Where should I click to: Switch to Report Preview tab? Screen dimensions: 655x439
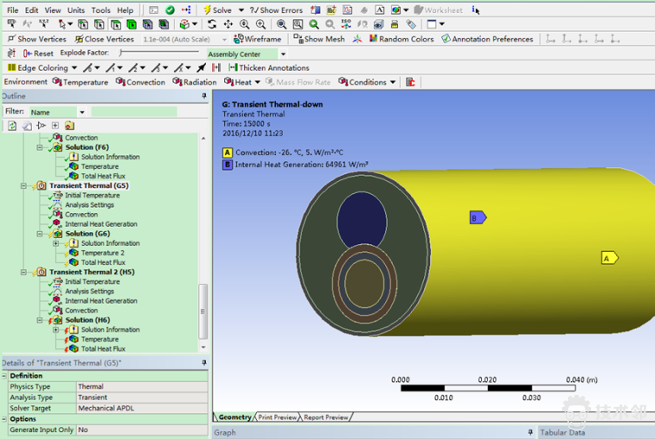pyautogui.click(x=326, y=417)
